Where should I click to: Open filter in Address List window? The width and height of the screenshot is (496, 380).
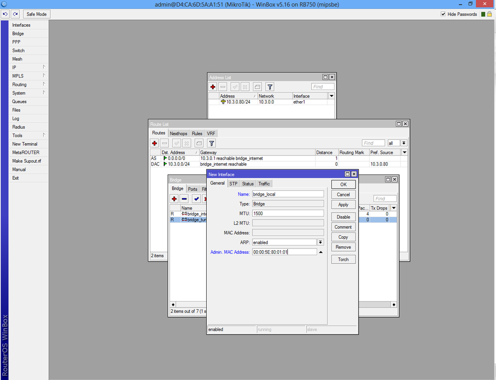270,87
